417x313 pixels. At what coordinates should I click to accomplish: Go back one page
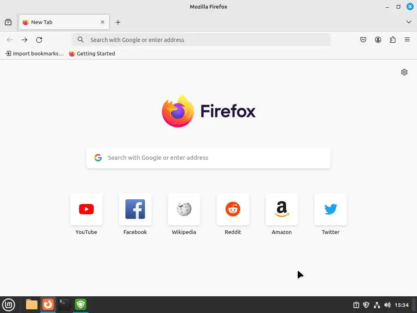point(10,40)
